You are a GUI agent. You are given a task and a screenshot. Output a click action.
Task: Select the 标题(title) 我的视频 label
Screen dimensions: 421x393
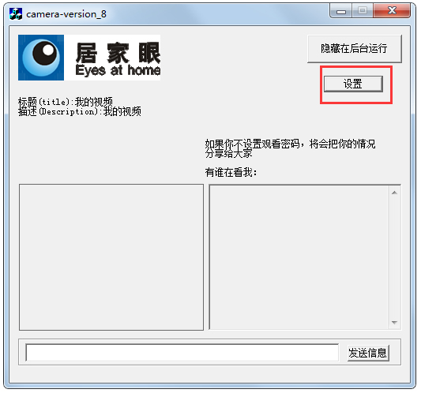[66, 102]
